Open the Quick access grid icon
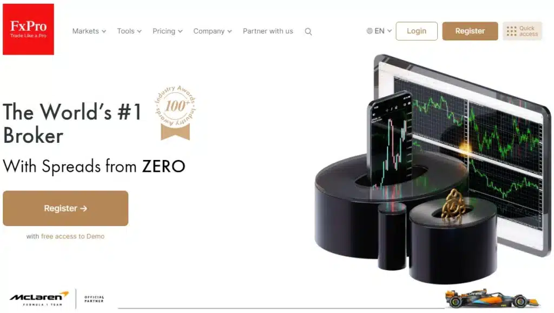The height and width of the screenshot is (313, 554). point(511,31)
